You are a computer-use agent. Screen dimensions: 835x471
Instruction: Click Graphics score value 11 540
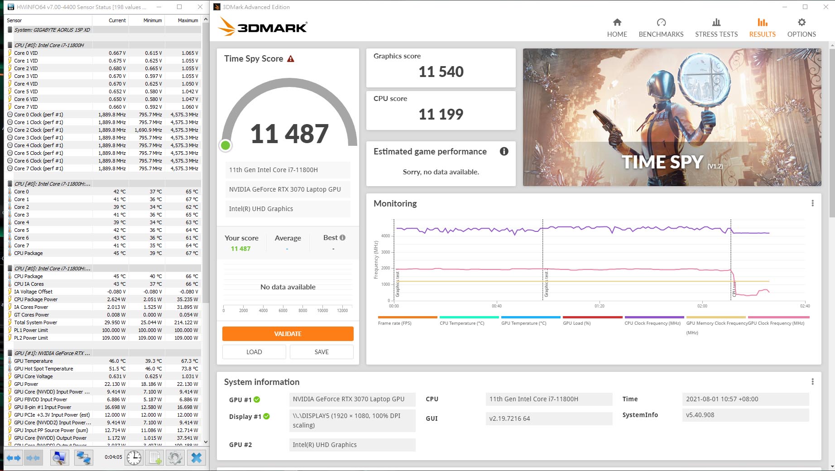[441, 72]
